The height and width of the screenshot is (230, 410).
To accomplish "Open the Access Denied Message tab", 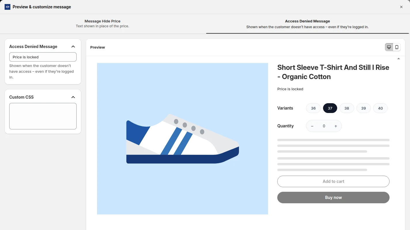I will click(307, 24).
